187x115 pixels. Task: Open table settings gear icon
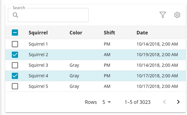tap(177, 15)
